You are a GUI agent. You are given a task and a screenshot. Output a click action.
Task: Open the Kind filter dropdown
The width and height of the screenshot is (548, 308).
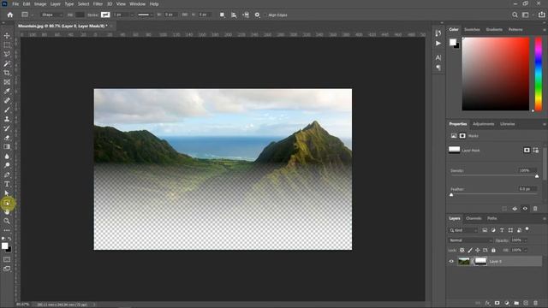click(463, 230)
